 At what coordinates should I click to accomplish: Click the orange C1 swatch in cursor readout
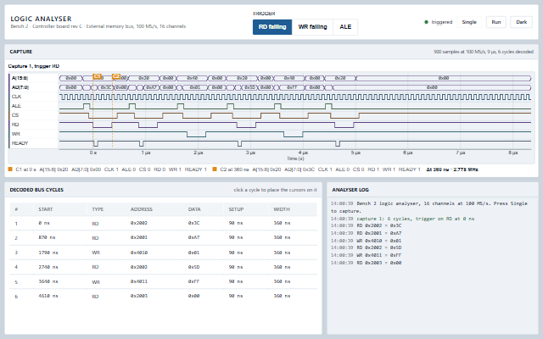tap(10, 169)
